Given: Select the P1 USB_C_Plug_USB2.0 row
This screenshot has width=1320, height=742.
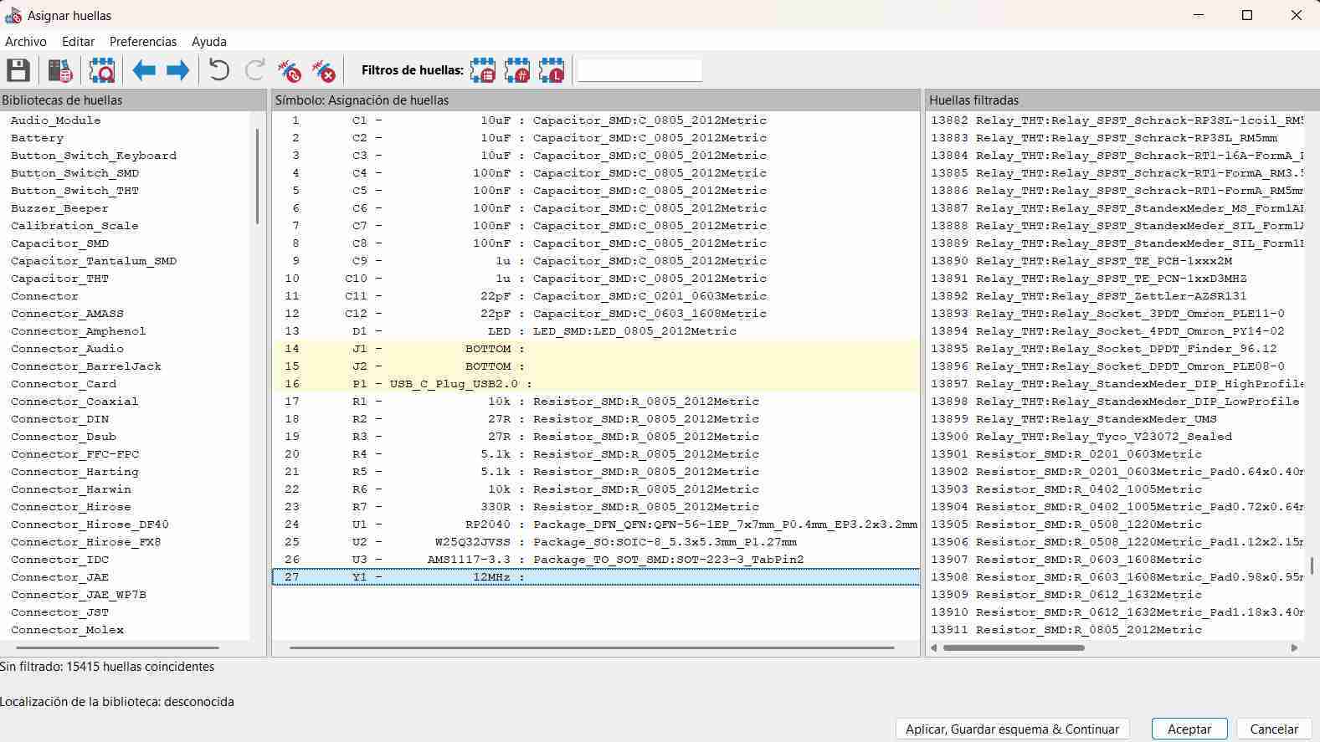Looking at the screenshot, I should [596, 384].
